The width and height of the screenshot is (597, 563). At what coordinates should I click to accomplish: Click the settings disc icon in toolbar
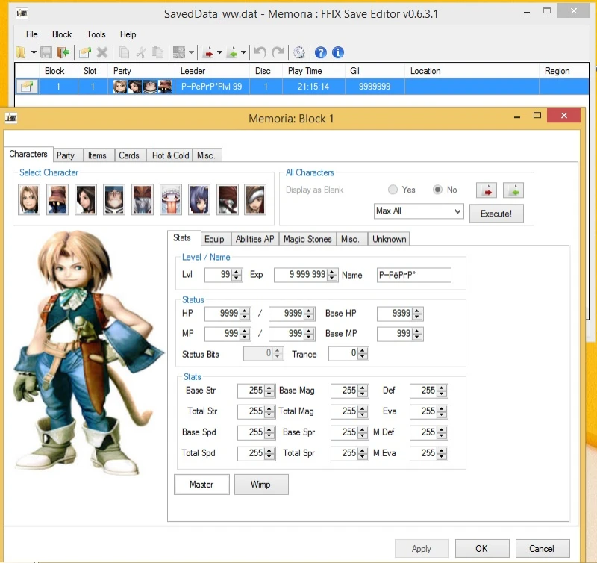tap(299, 52)
